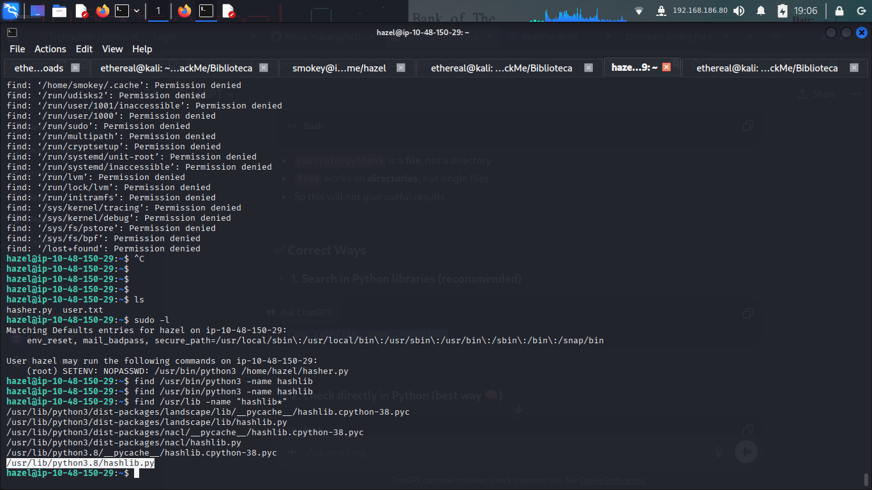
Task: Open the Kali applications menu
Action: coord(11,11)
